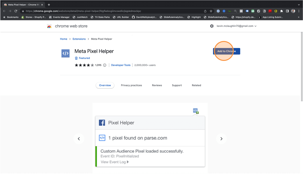This screenshot has width=303, height=176.
Task: Click the 2,000,000+ users text
Action: pyautogui.click(x=145, y=65)
